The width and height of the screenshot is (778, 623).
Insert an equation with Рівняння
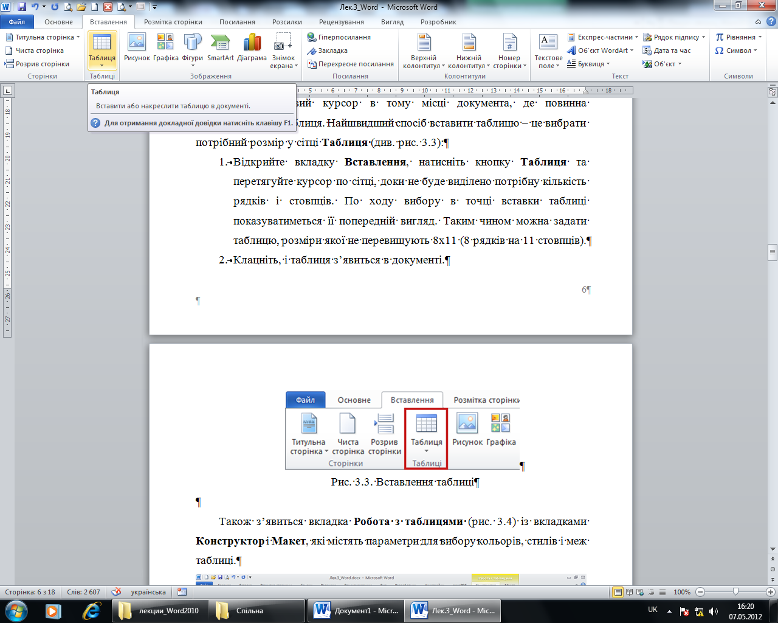(738, 37)
